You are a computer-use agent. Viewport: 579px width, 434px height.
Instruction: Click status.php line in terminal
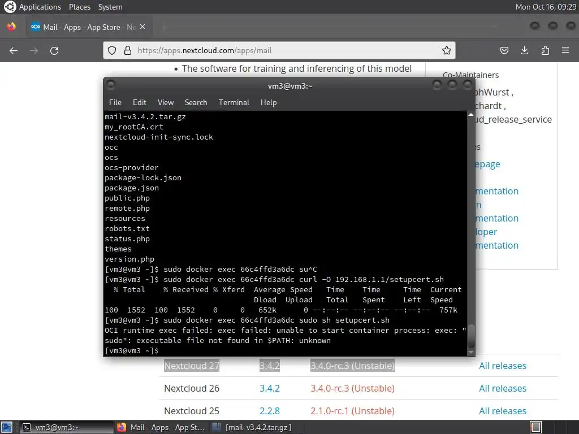point(127,239)
